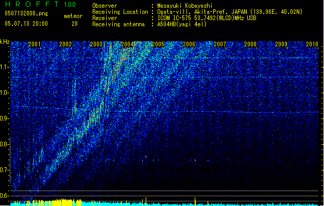Click the meteor count 28
This screenshot has width=324, height=206.
point(75,24)
